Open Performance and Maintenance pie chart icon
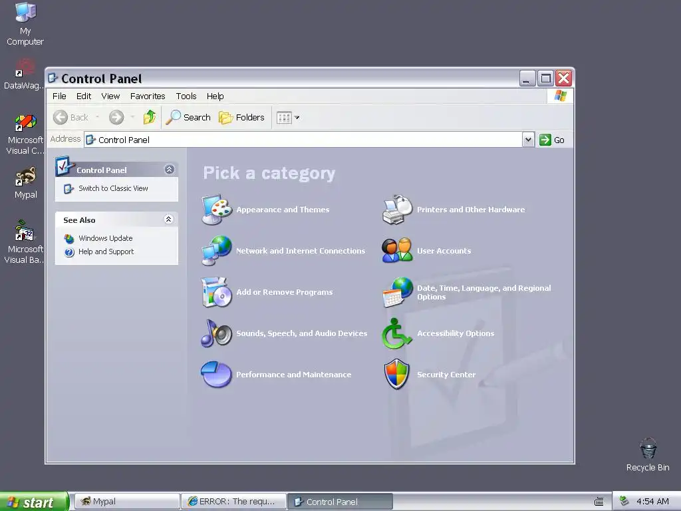Viewport: 681px width, 511px height. click(x=216, y=374)
